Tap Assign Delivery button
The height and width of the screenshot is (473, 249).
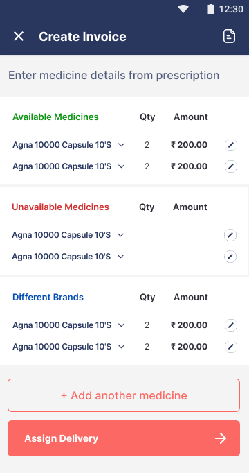coord(124,438)
